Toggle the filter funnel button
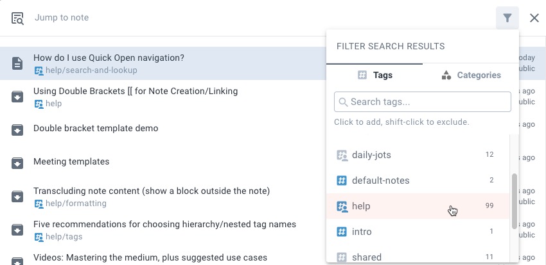The image size is (546, 265). (x=507, y=18)
